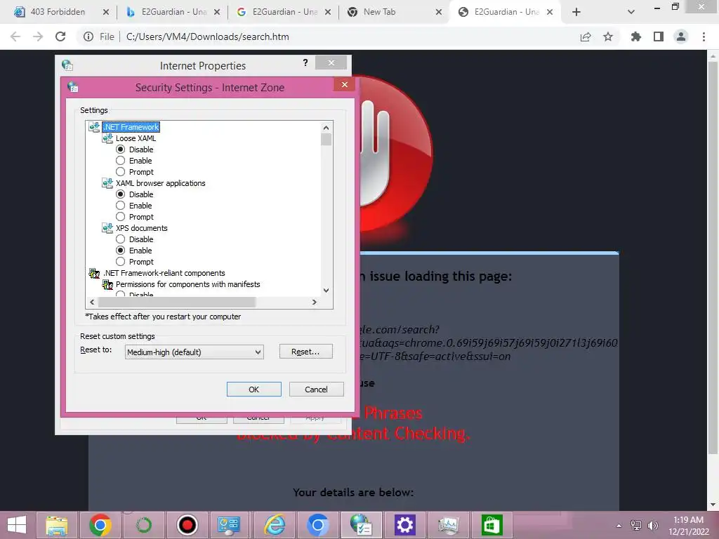Open Settings gear app in taskbar
This screenshot has width=719, height=539.
(x=405, y=525)
